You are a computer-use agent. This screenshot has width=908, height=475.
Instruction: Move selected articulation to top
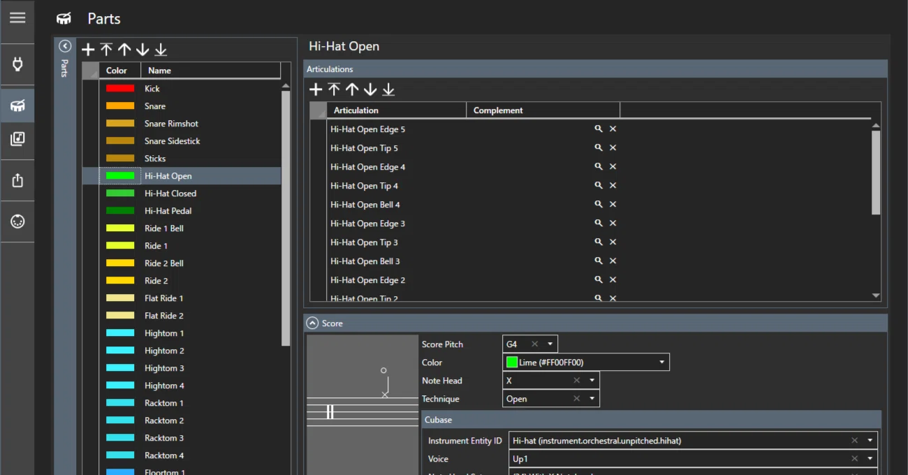334,89
